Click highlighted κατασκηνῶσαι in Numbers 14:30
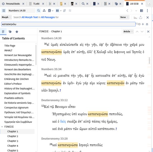This screenshot has height=152, width=153. click(x=51, y=52)
